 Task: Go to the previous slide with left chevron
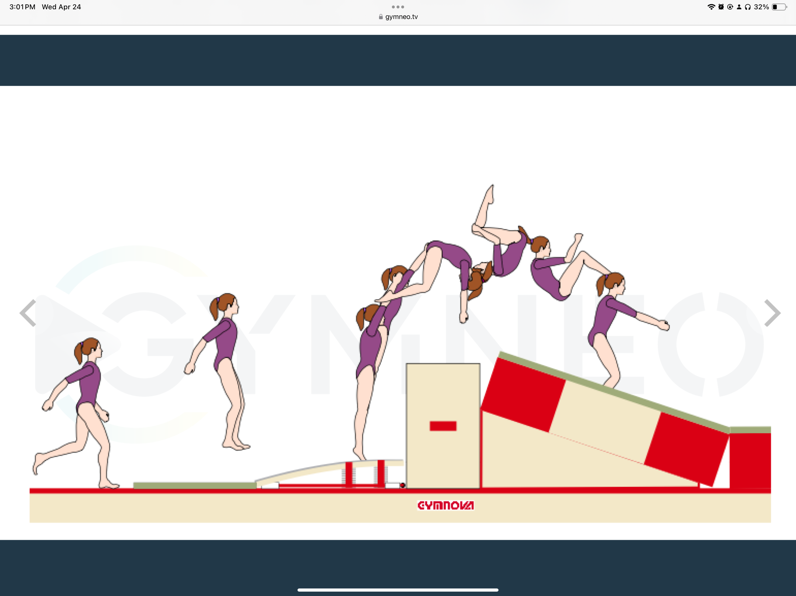coord(28,313)
